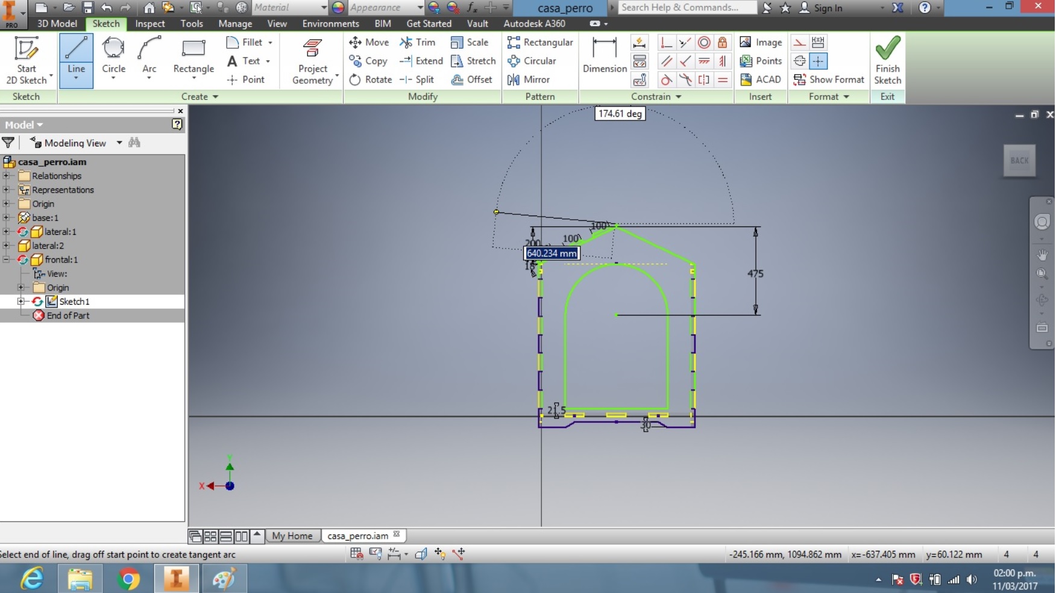Toggle the Construction line format icon

[x=799, y=43]
